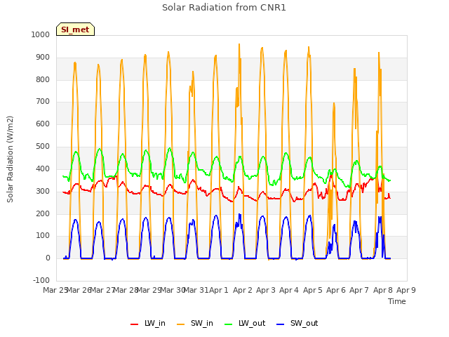Click the SW_in legend entry

coord(195,323)
